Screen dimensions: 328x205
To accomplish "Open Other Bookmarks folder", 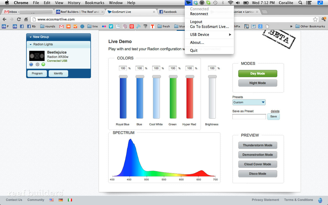I will coord(310,26).
